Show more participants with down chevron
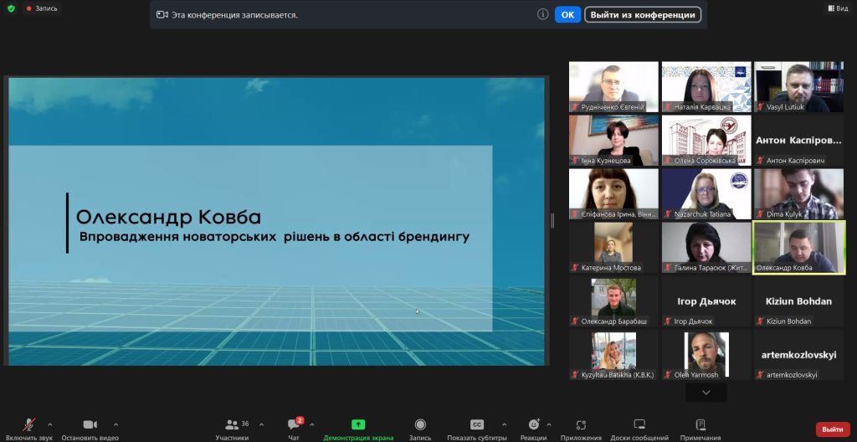 (x=706, y=393)
